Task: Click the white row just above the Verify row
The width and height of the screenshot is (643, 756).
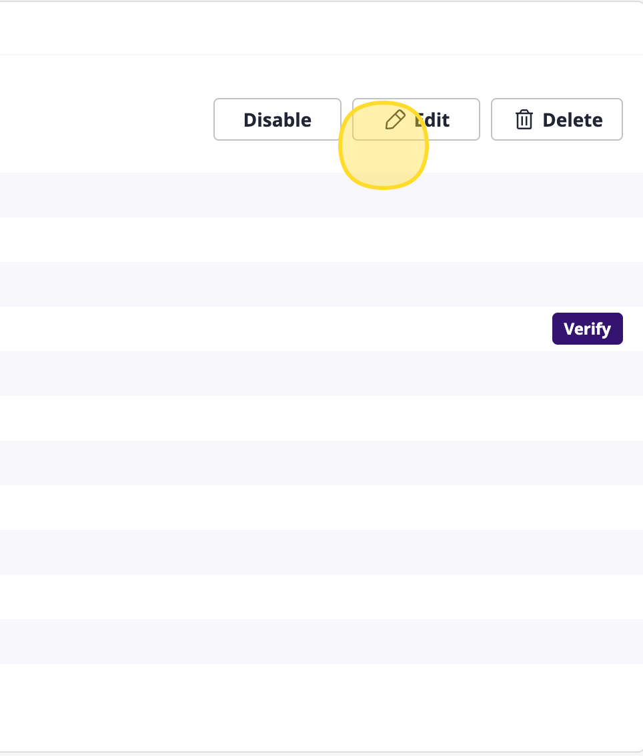Action: [x=267, y=239]
